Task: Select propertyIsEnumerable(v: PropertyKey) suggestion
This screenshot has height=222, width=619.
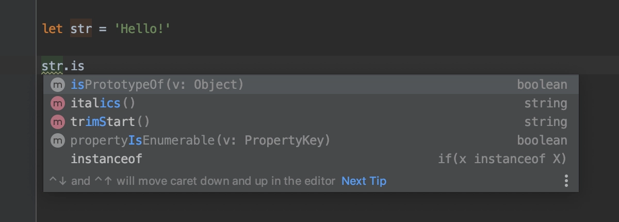Action: click(x=311, y=140)
